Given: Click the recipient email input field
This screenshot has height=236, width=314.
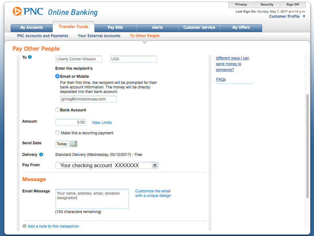Looking at the screenshot, I should pos(88,99).
